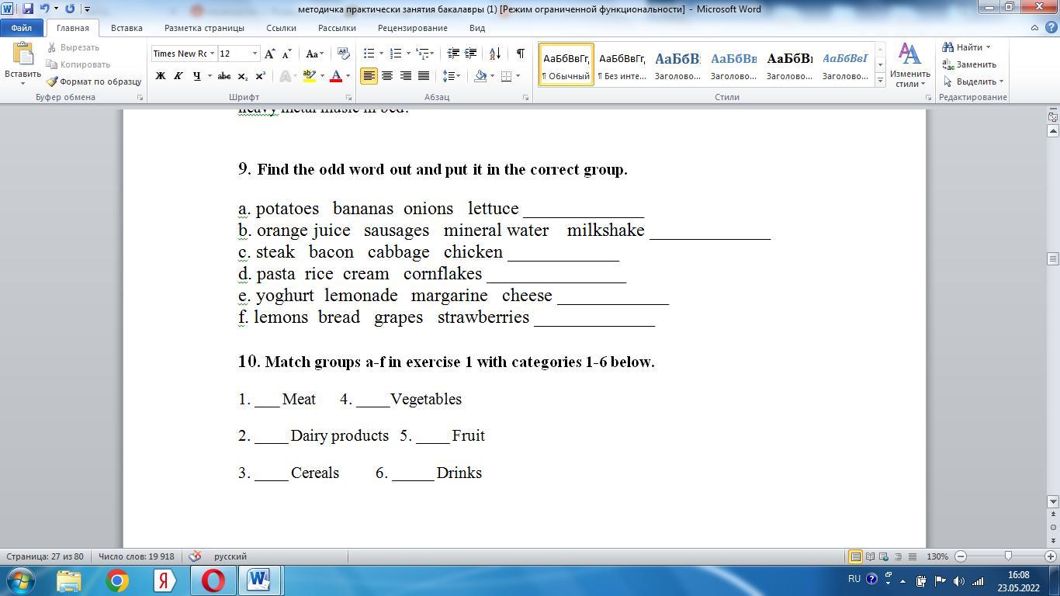Switch to web layout view

point(884,556)
